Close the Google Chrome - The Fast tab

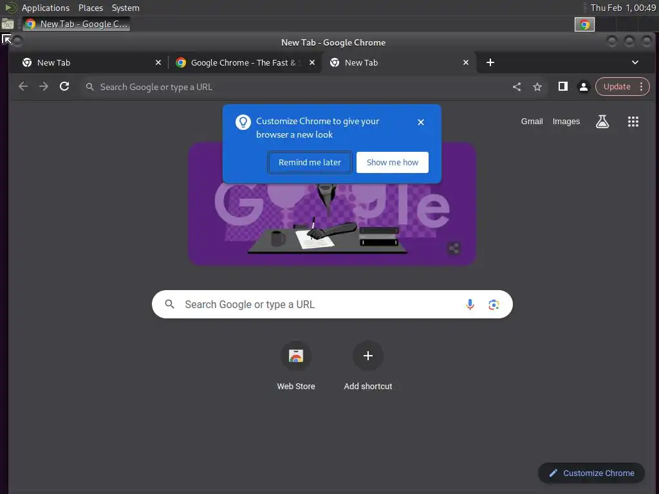pos(312,62)
